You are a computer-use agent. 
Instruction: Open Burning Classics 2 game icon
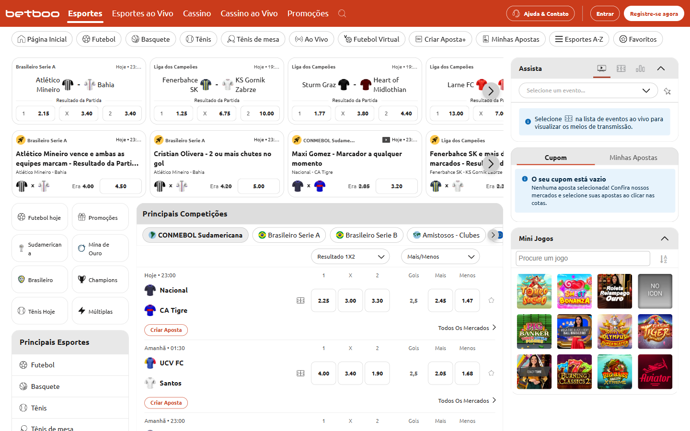(x=575, y=372)
